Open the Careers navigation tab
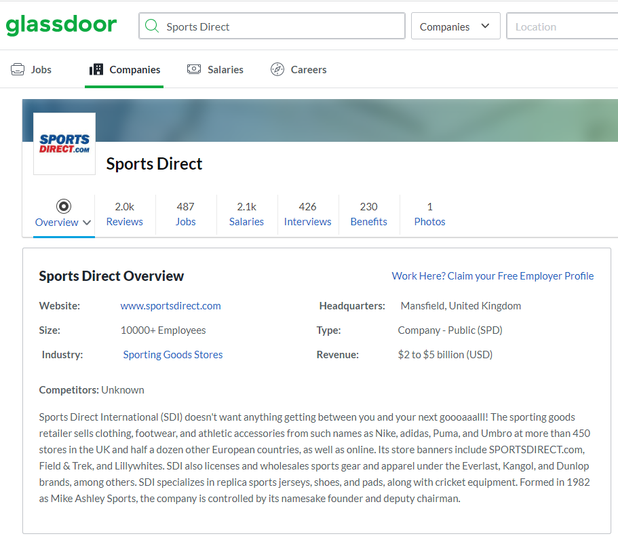The width and height of the screenshot is (618, 536). tap(298, 70)
